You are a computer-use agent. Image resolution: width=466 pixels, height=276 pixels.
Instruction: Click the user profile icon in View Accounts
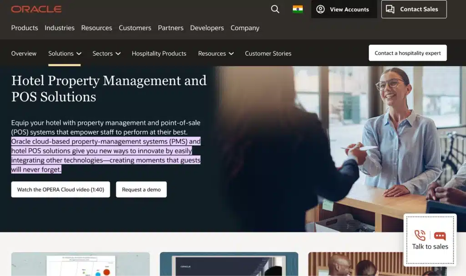(320, 9)
